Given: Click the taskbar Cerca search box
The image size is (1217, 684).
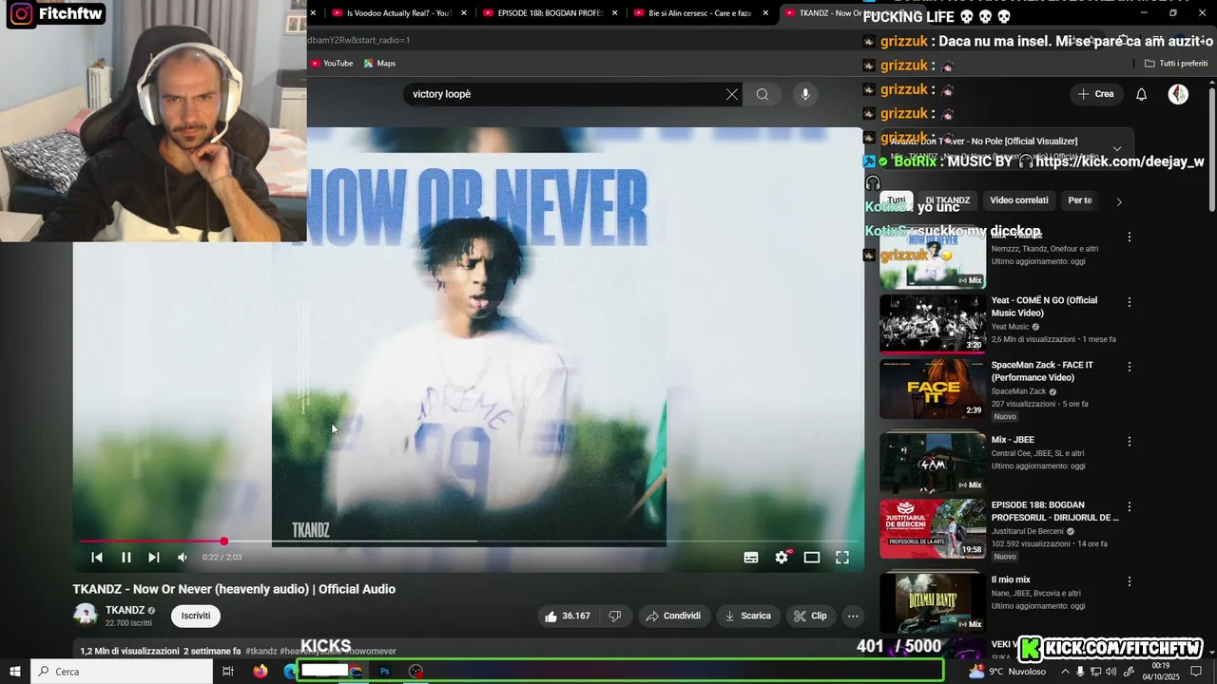Looking at the screenshot, I should [x=122, y=672].
